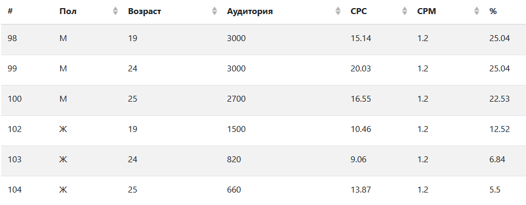Sort table by Аудитория column arrows

[338, 11]
